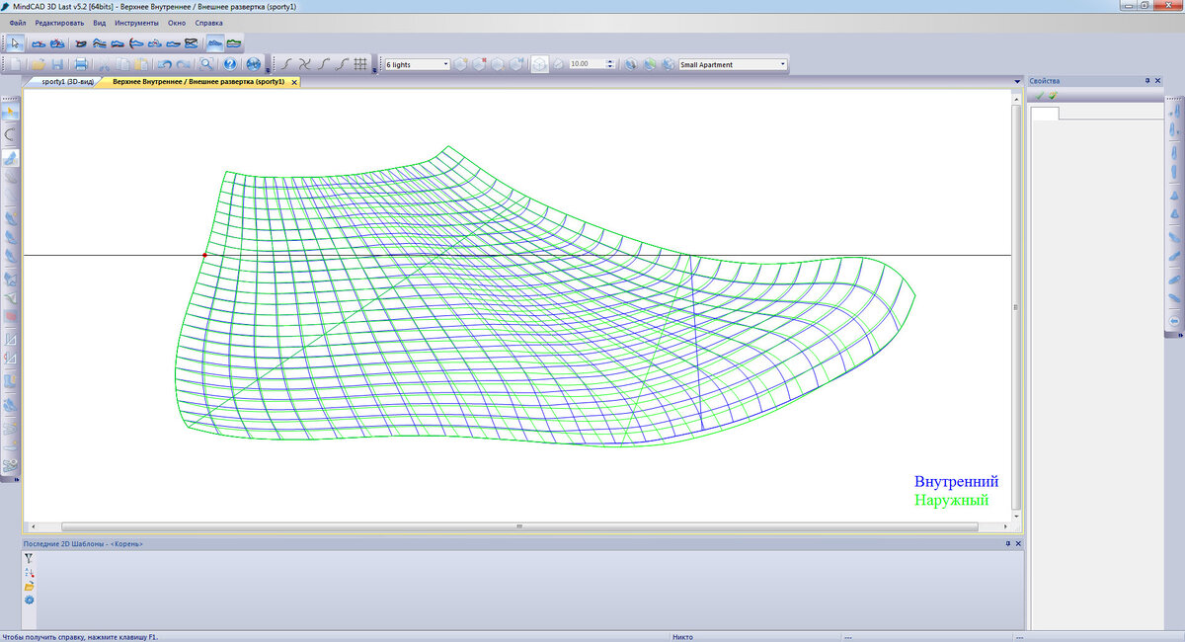This screenshot has width=1185, height=642.
Task: Click the green checkmark in Свойства panel
Action: coord(1041,94)
